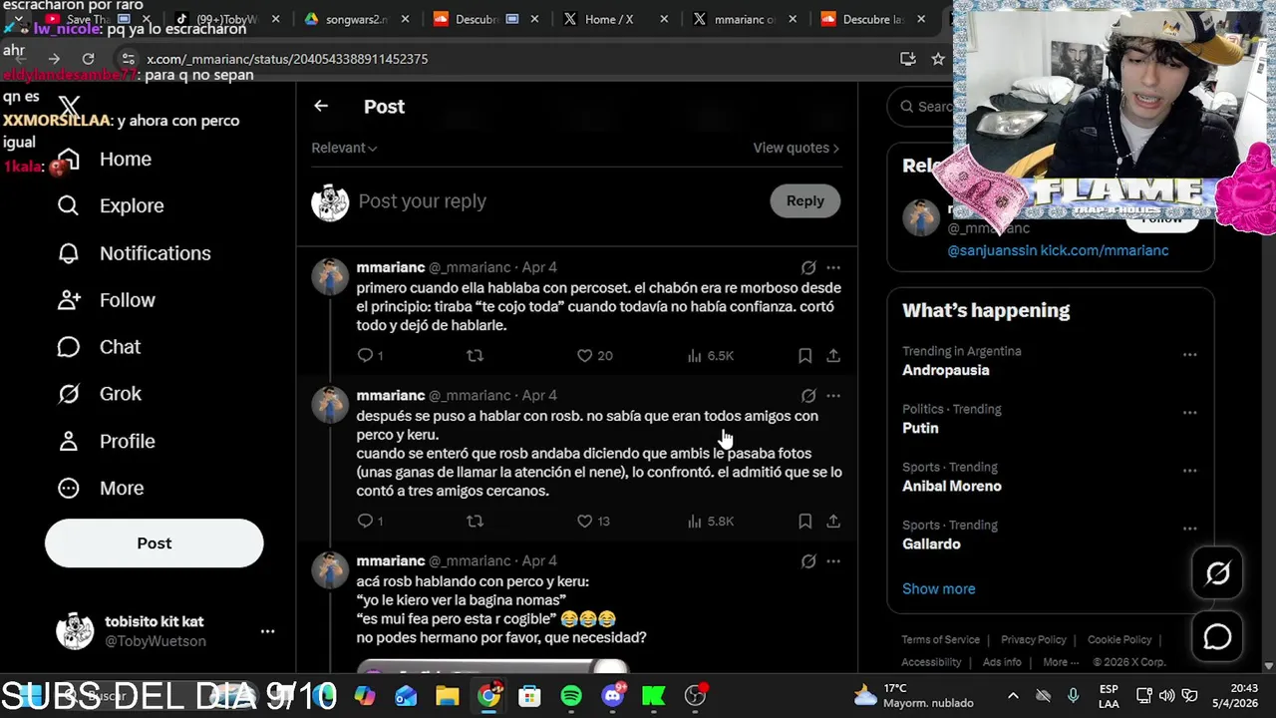Ask Grok about the 'acá rosb hablando' tweet
This screenshot has width=1276, height=718.
click(808, 560)
